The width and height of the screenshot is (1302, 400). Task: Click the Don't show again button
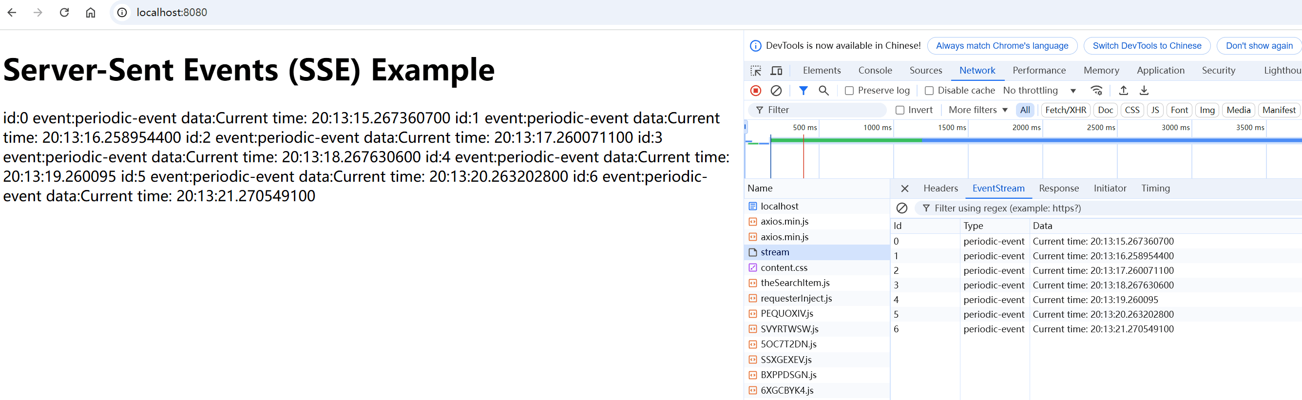[x=1259, y=46]
